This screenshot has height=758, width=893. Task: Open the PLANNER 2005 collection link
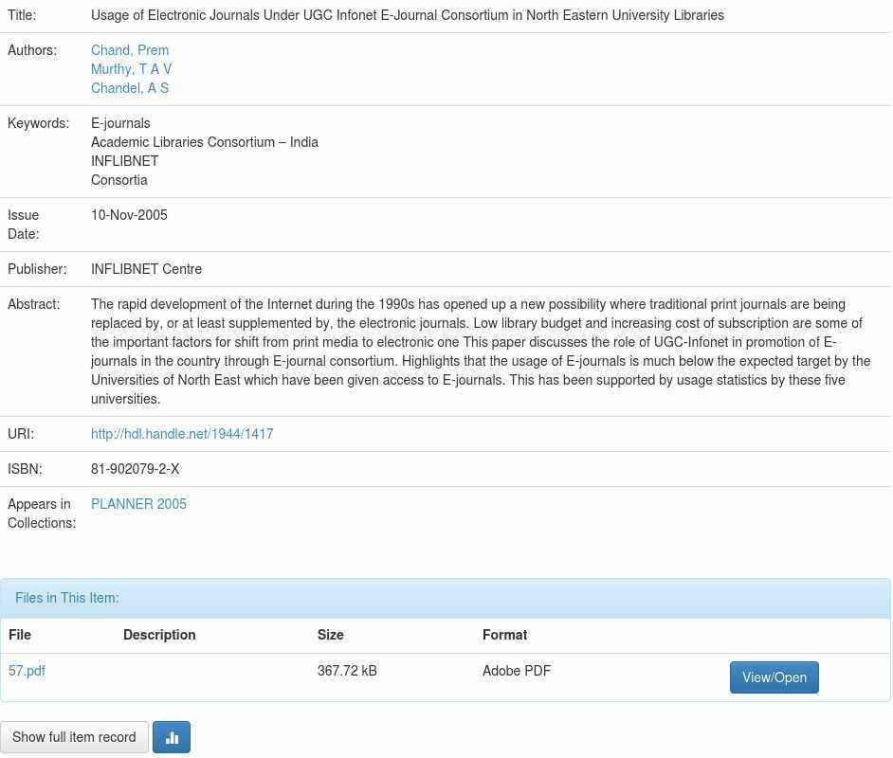(x=138, y=504)
